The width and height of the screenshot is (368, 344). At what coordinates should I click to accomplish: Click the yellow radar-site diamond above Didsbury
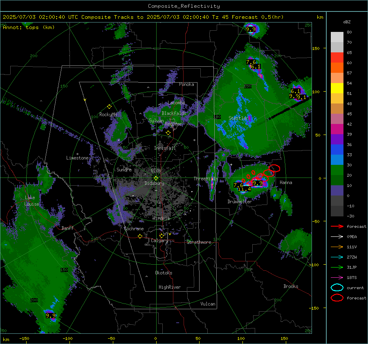point(156,178)
